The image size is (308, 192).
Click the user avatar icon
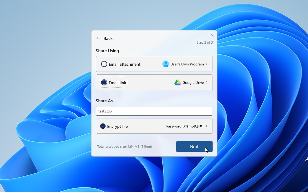(166, 64)
